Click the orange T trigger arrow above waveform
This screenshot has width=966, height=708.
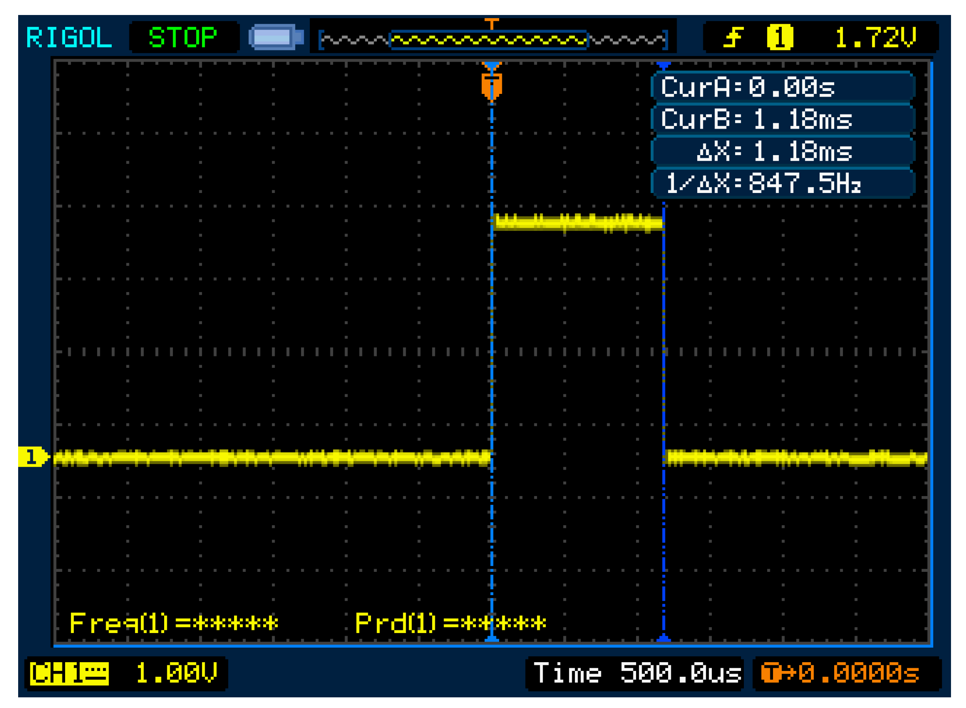(492, 25)
